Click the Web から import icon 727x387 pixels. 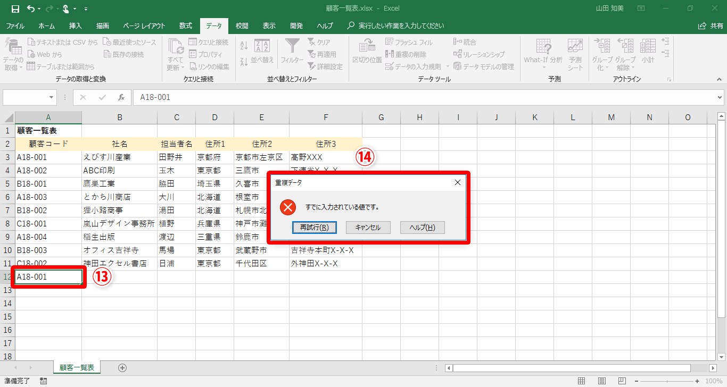point(45,54)
